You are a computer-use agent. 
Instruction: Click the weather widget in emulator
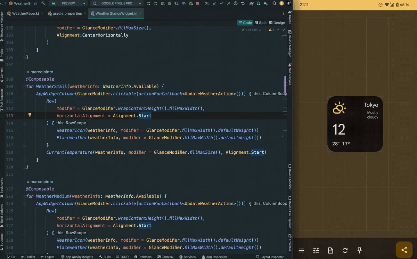coord(355,124)
